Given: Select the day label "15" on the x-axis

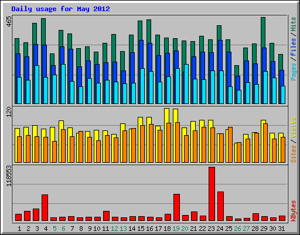Looking at the screenshot, I should point(141,229).
